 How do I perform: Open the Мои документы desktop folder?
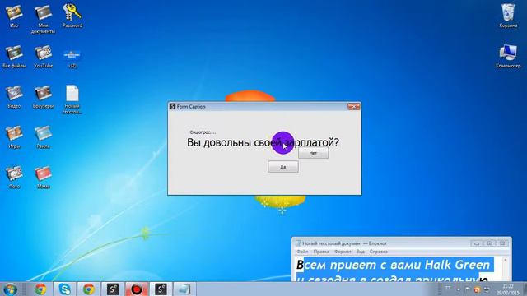(43, 18)
